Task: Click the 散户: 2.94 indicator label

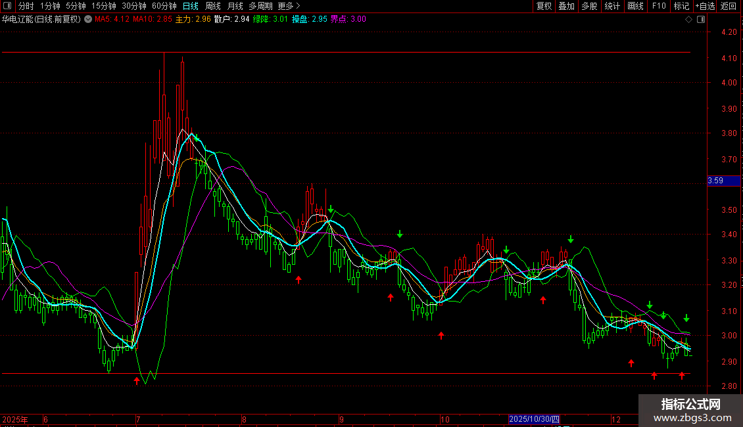Action: (x=231, y=20)
